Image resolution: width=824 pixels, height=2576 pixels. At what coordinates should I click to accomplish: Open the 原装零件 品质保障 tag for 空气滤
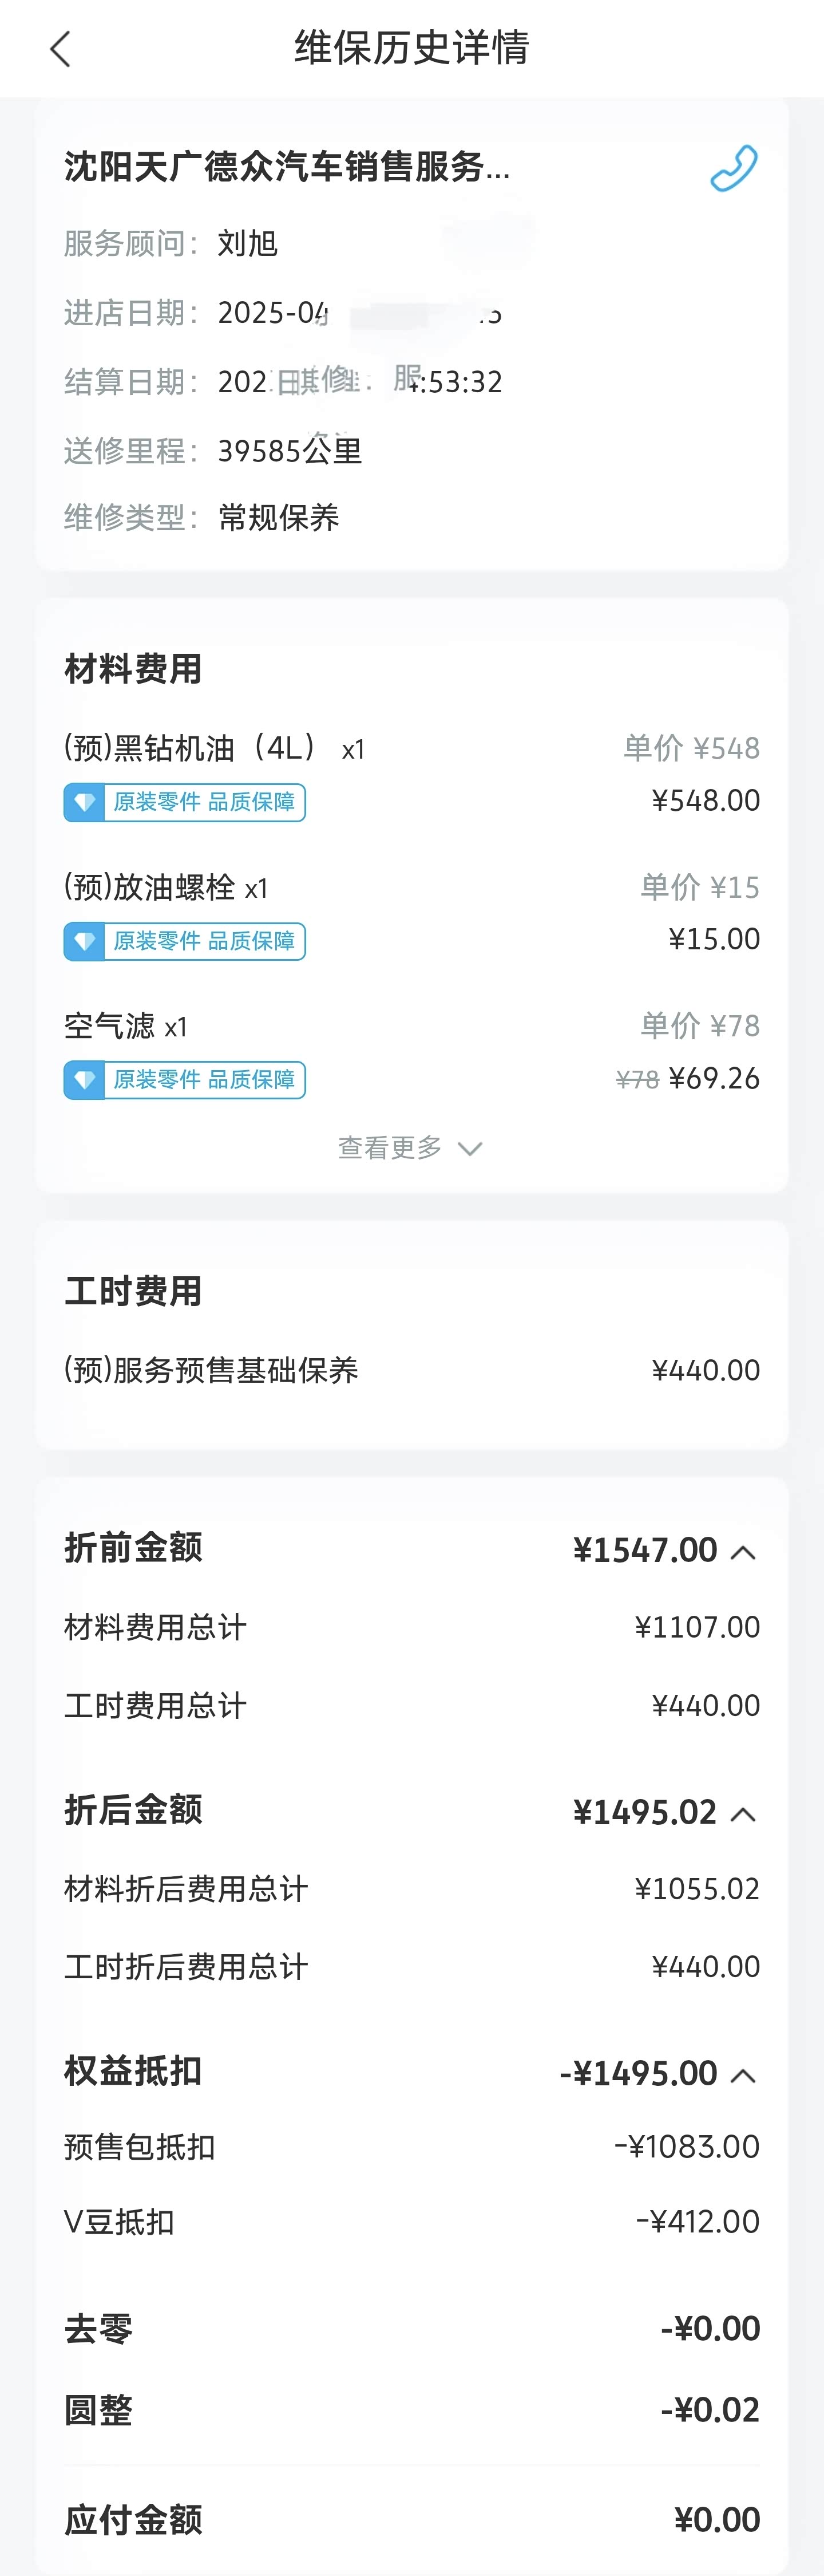pos(204,1080)
